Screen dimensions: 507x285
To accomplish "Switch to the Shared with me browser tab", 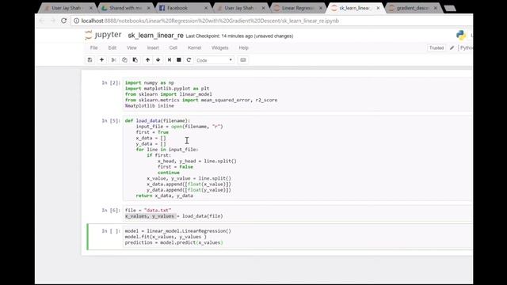I will (125, 8).
